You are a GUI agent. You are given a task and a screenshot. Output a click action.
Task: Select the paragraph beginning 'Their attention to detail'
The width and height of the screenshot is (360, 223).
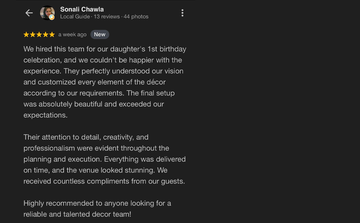coord(104,159)
